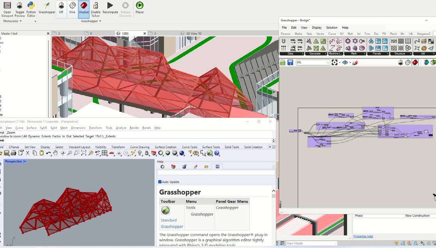Click the eye named-views icon in Grasshopper
436x248 pixels.
pyautogui.click(x=345, y=62)
